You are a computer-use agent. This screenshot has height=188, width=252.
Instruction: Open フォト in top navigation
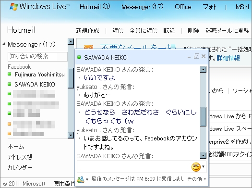point(210,7)
